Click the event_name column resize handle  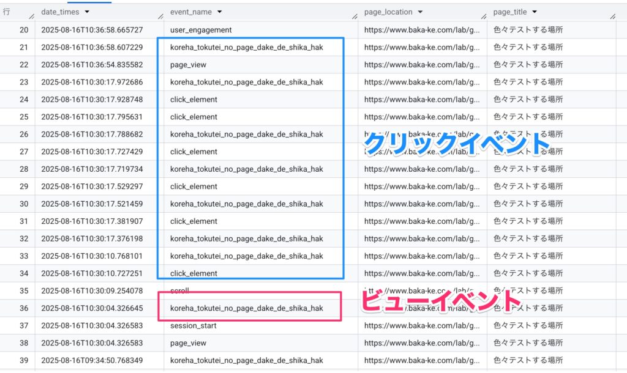click(x=354, y=16)
